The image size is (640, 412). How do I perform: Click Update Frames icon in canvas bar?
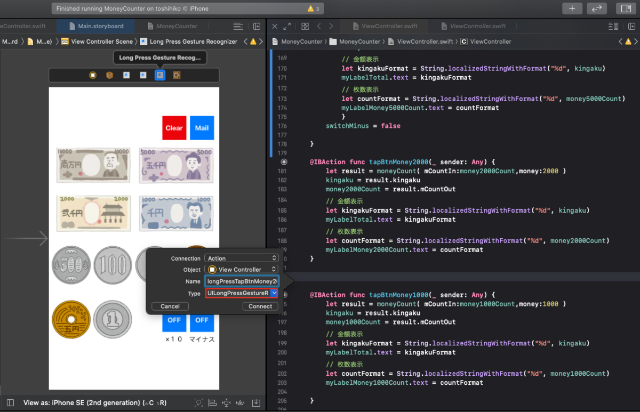199,402
